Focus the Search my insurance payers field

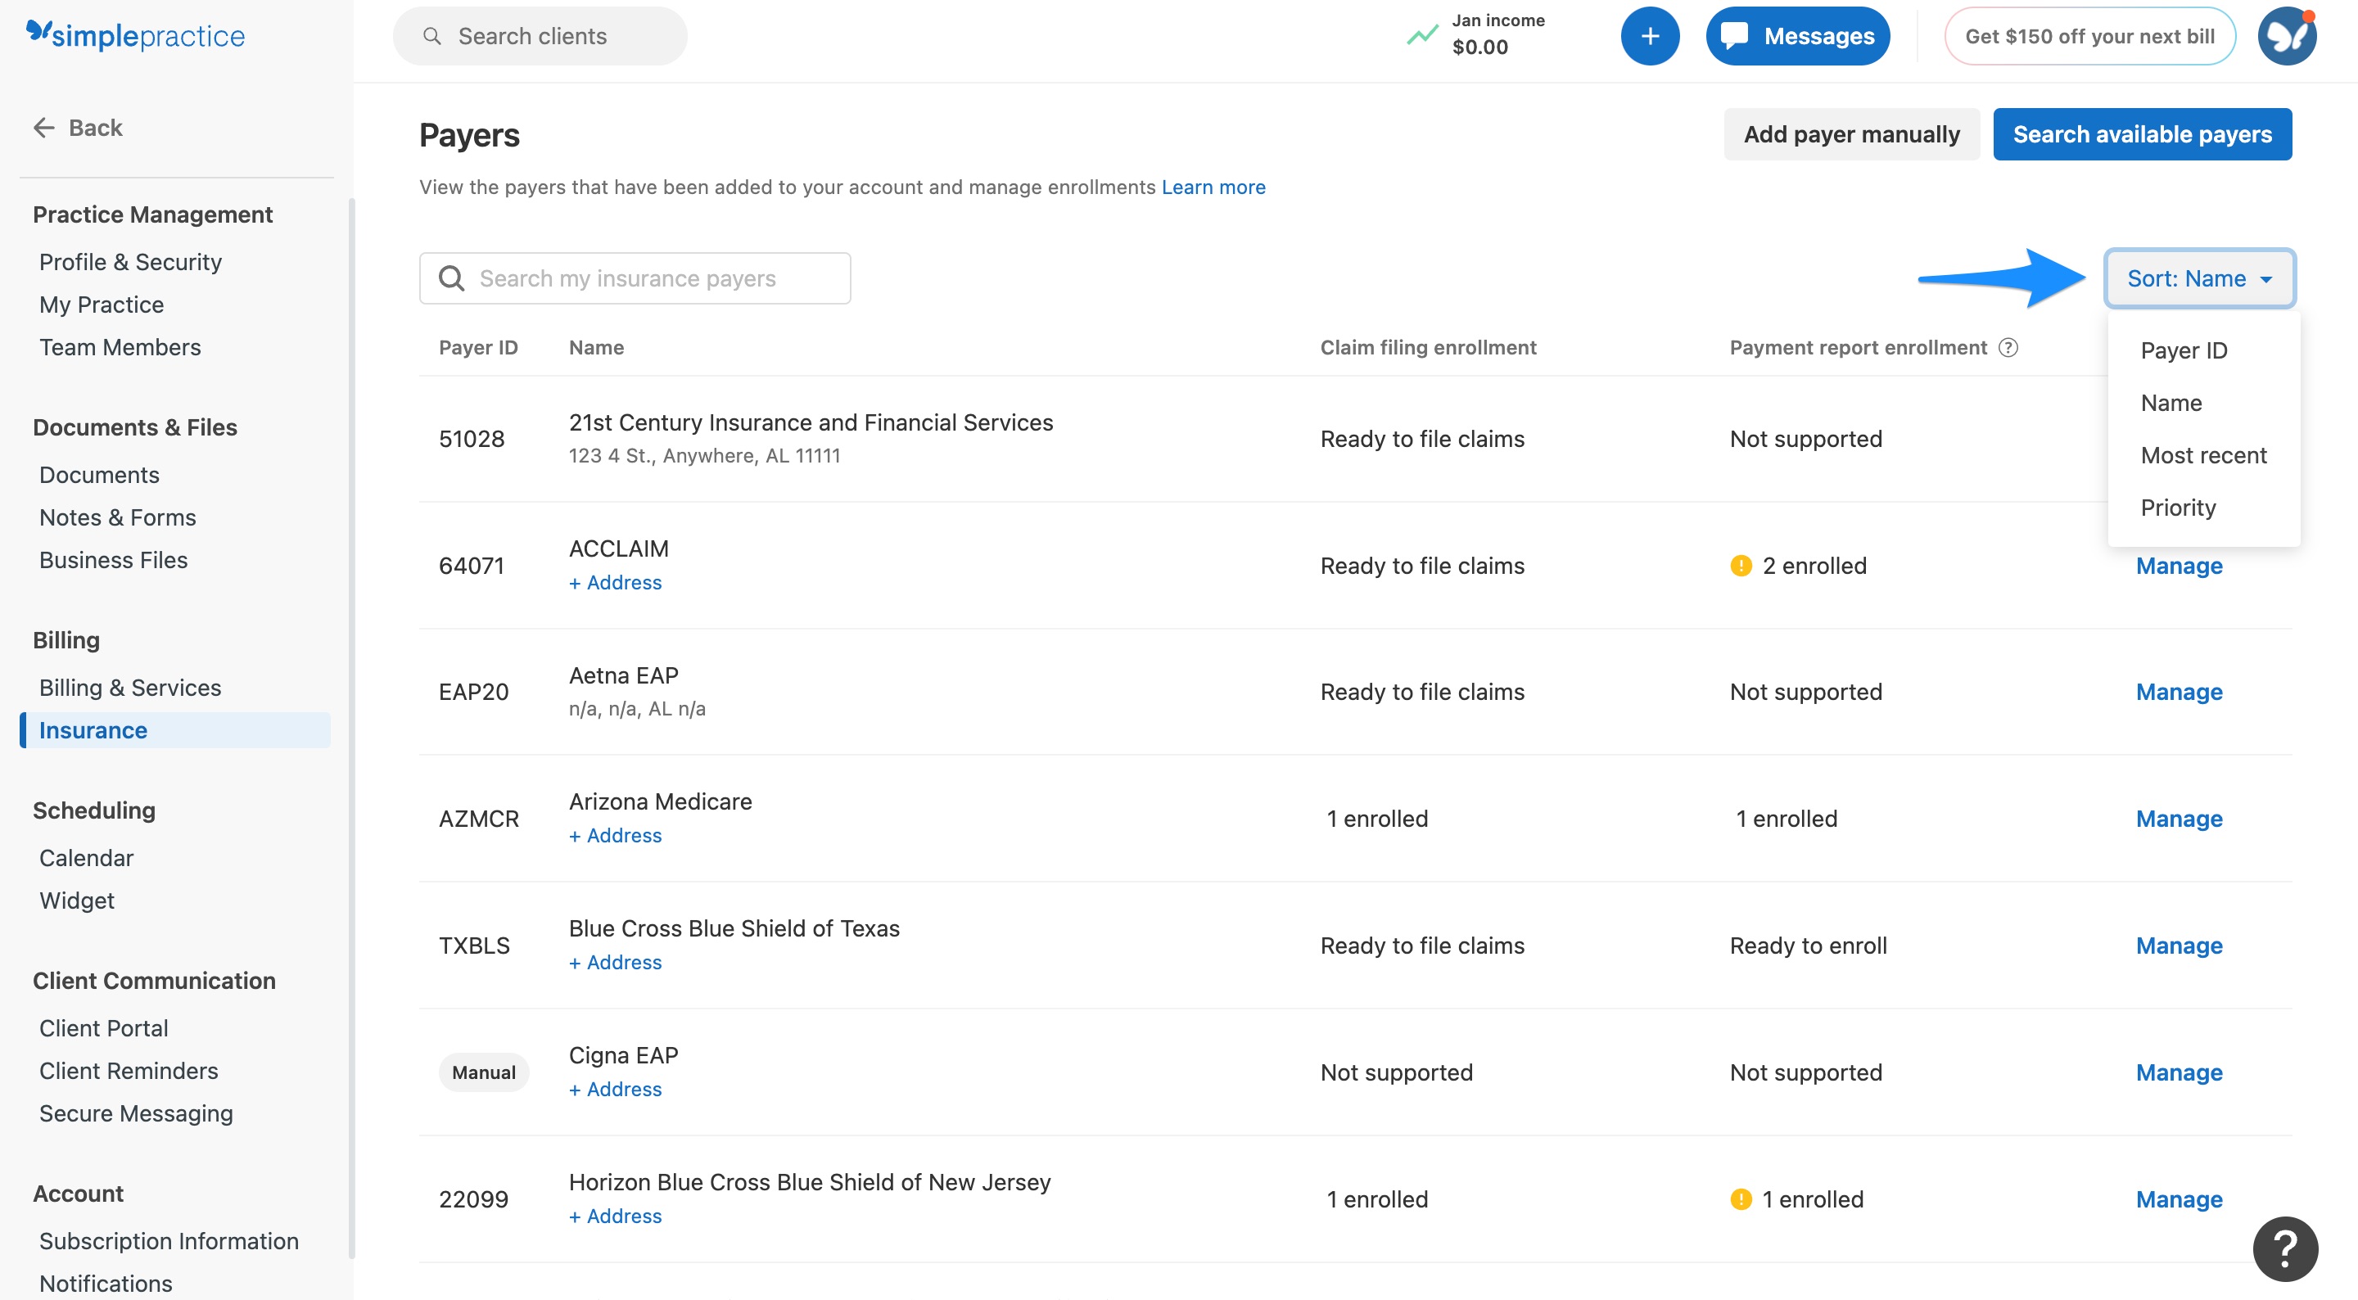point(635,278)
